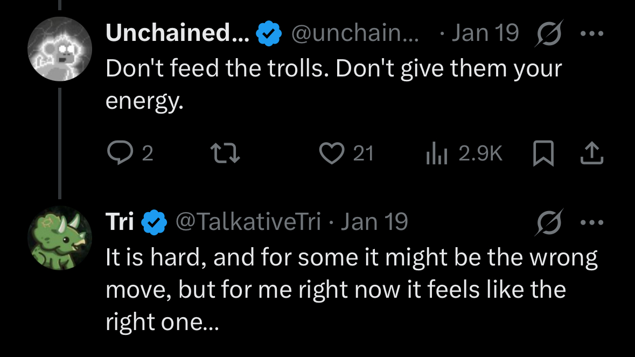The width and height of the screenshot is (635, 357).
Task: Click the Grok icon on Unchained's tweet
Action: (x=549, y=34)
